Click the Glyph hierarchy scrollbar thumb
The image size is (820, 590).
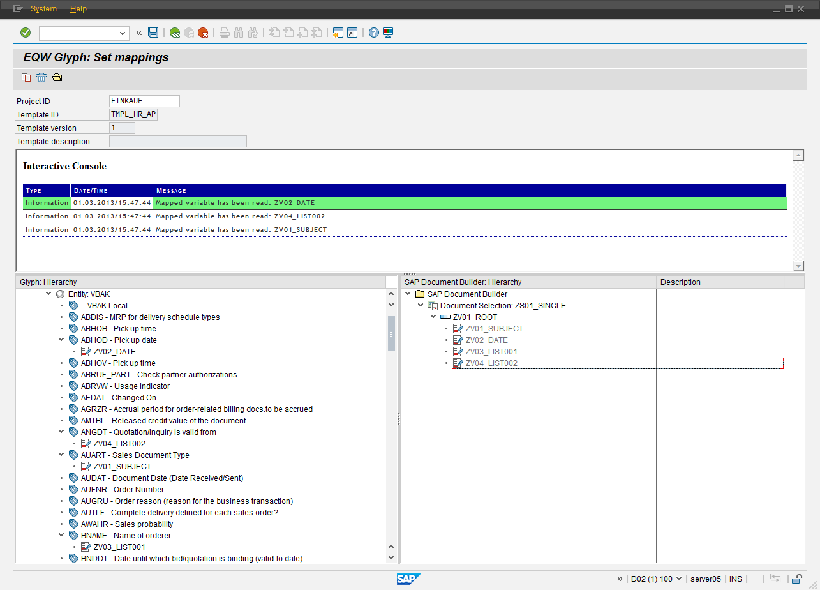[x=391, y=333]
